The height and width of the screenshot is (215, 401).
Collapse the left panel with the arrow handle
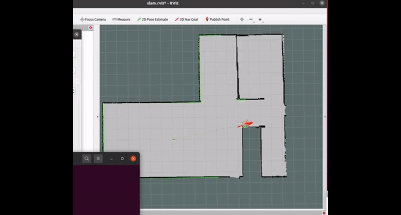[97, 117]
